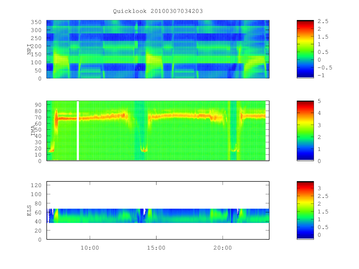Click the NPI axis label

tap(29, 49)
